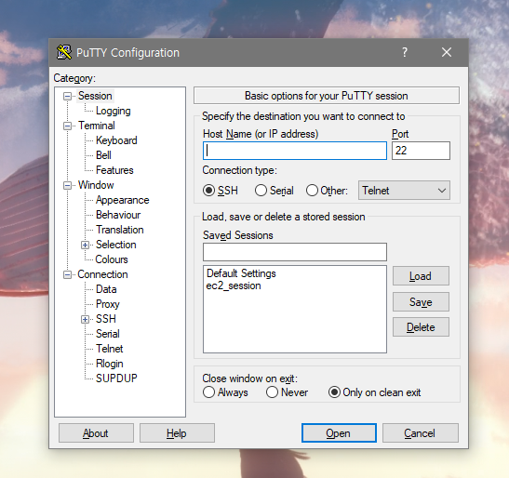
Task: Click the question mark help button
Action: (x=405, y=52)
